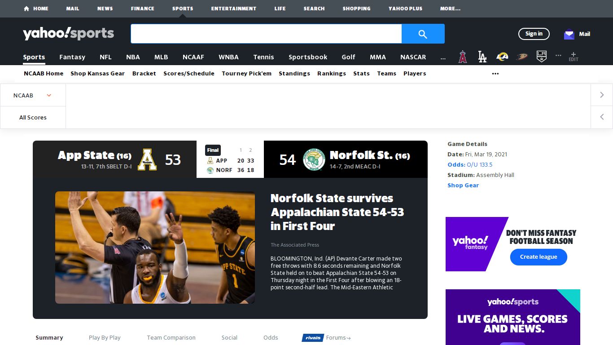Open the NCAAB subnav overflow ellipsis

495,74
